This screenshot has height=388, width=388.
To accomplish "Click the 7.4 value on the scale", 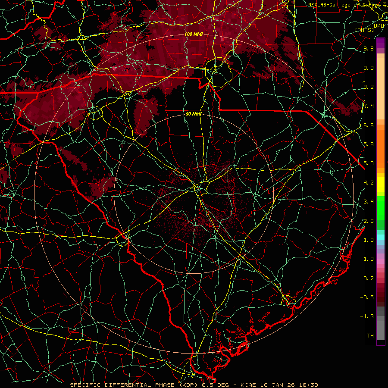I will click(x=369, y=106).
